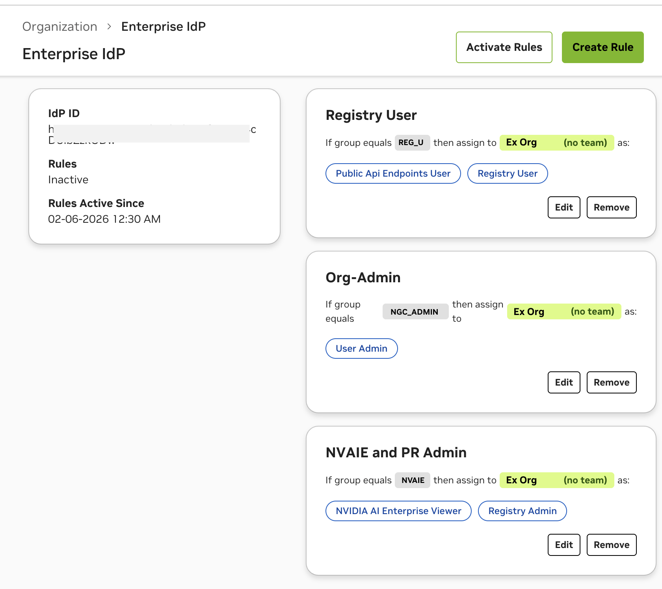Select the Public Api Endpoints User role pill
This screenshot has width=662, height=589.
[x=393, y=173]
